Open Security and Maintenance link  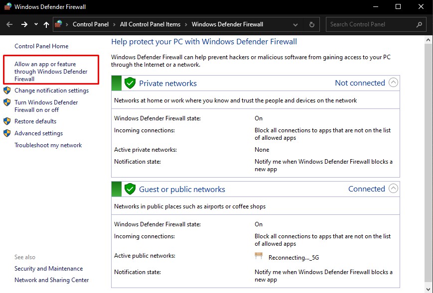(49, 269)
